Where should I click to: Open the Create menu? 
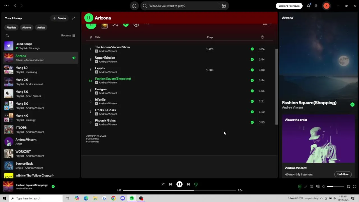(59, 18)
